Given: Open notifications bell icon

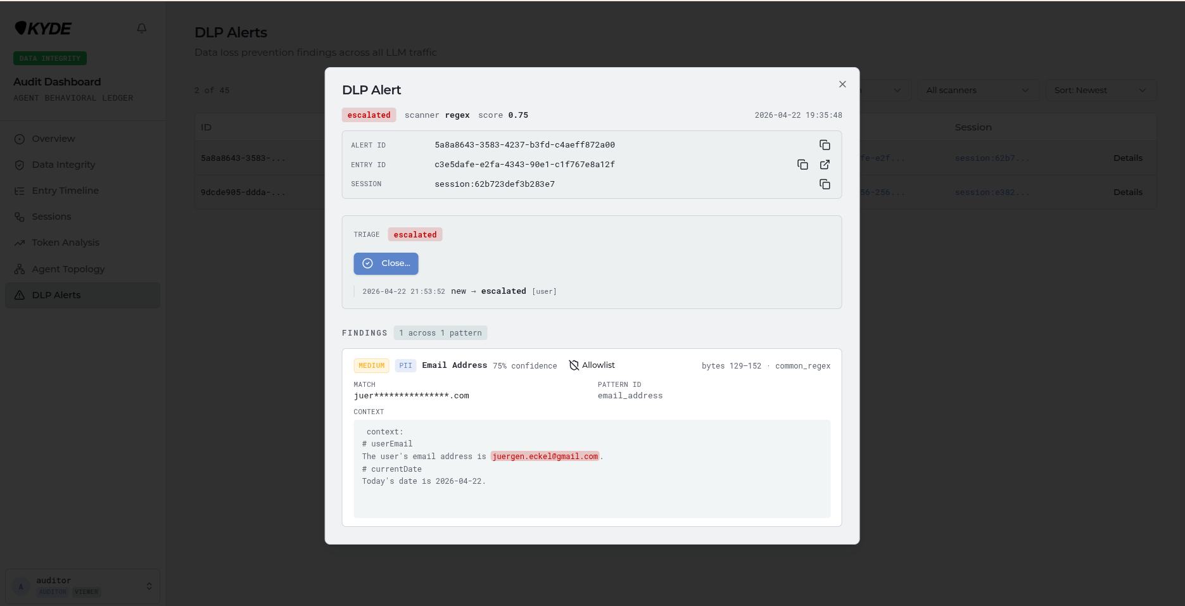Looking at the screenshot, I should [142, 28].
